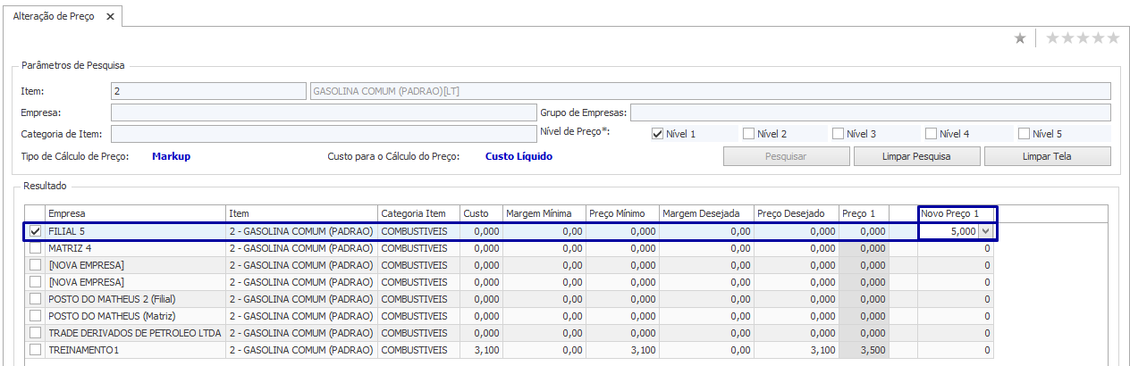Click the GASOLINA COMUM item description field

click(710, 91)
